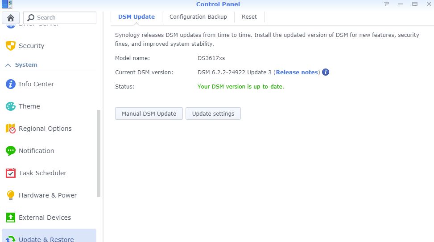Click Manual DSM Update button
Screen dimensions: 434x242
[149, 114]
